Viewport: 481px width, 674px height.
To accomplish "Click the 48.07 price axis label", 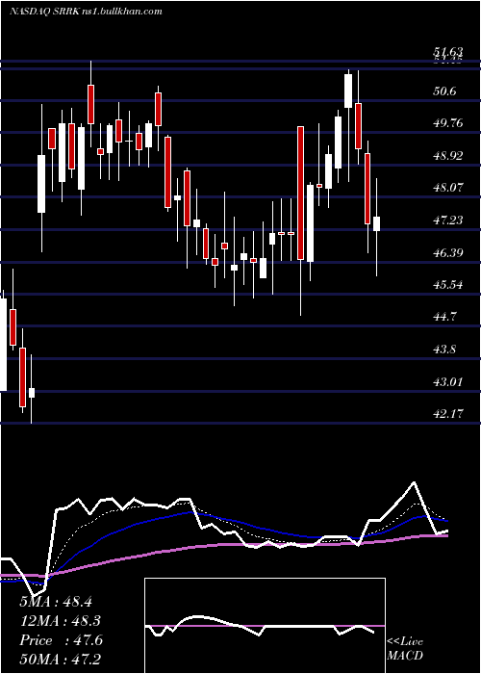I will pos(447,188).
